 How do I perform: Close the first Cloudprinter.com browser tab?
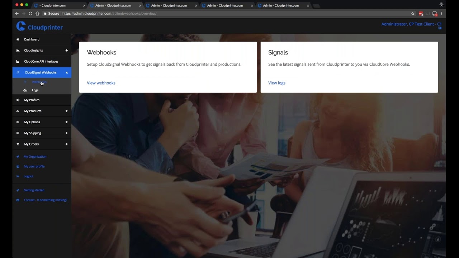84,6
